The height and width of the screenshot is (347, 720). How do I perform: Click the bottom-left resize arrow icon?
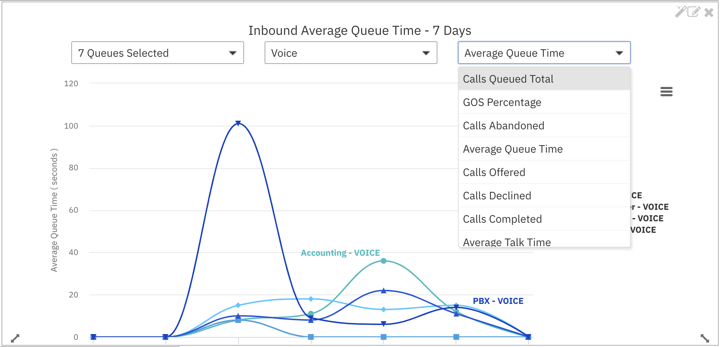point(15,338)
